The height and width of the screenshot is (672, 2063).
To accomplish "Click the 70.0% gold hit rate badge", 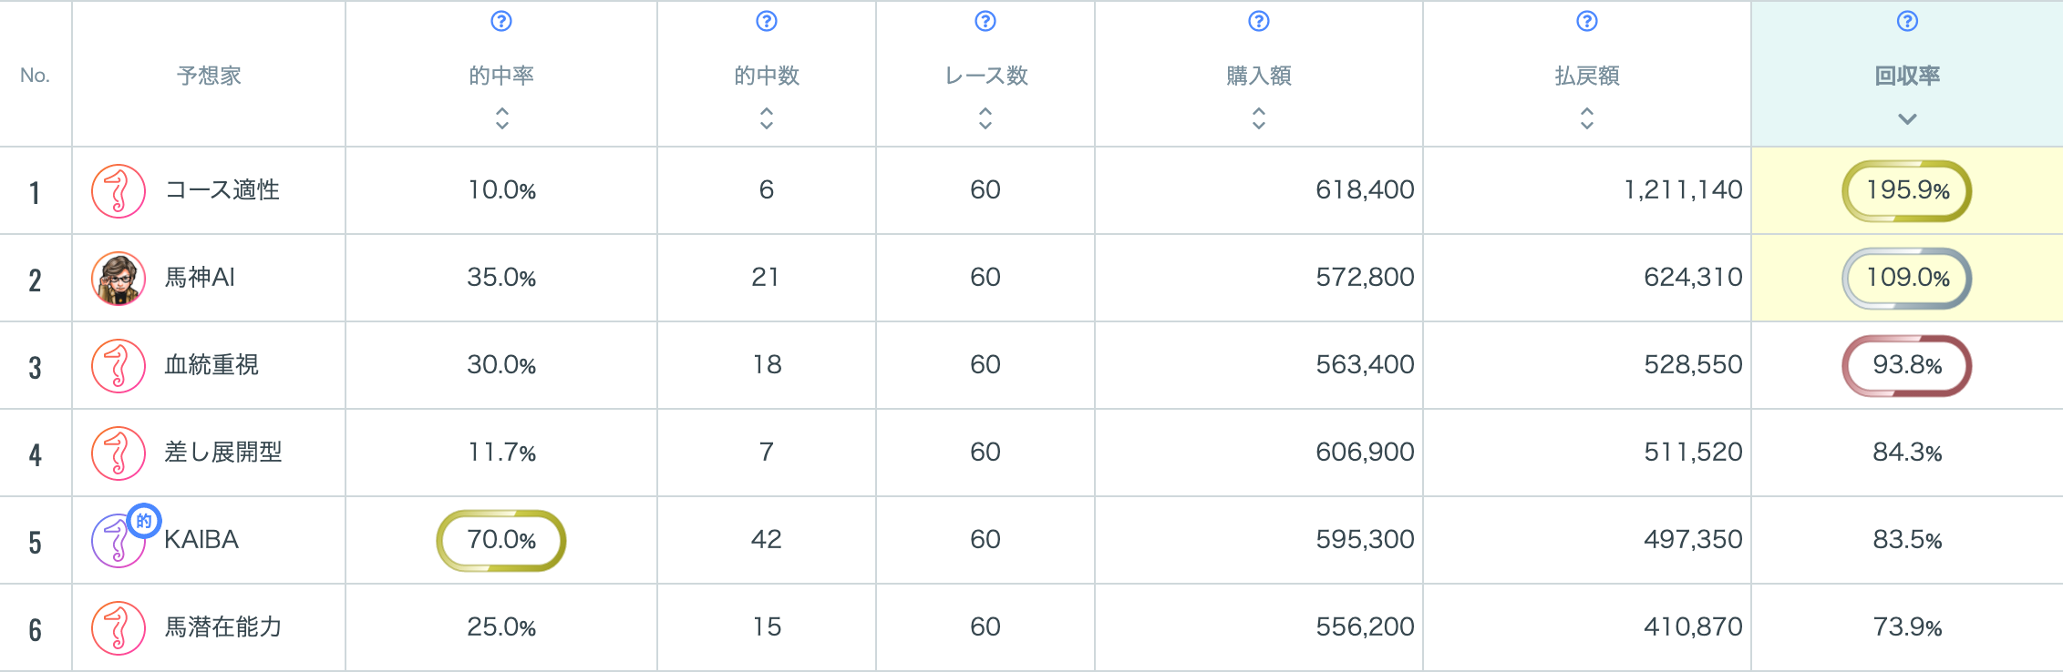I will 501,540.
